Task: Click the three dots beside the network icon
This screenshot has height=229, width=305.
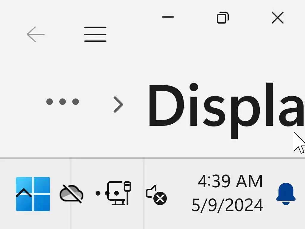Action: tap(102, 193)
